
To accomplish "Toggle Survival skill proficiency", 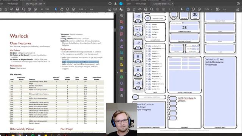I will point(147,89).
